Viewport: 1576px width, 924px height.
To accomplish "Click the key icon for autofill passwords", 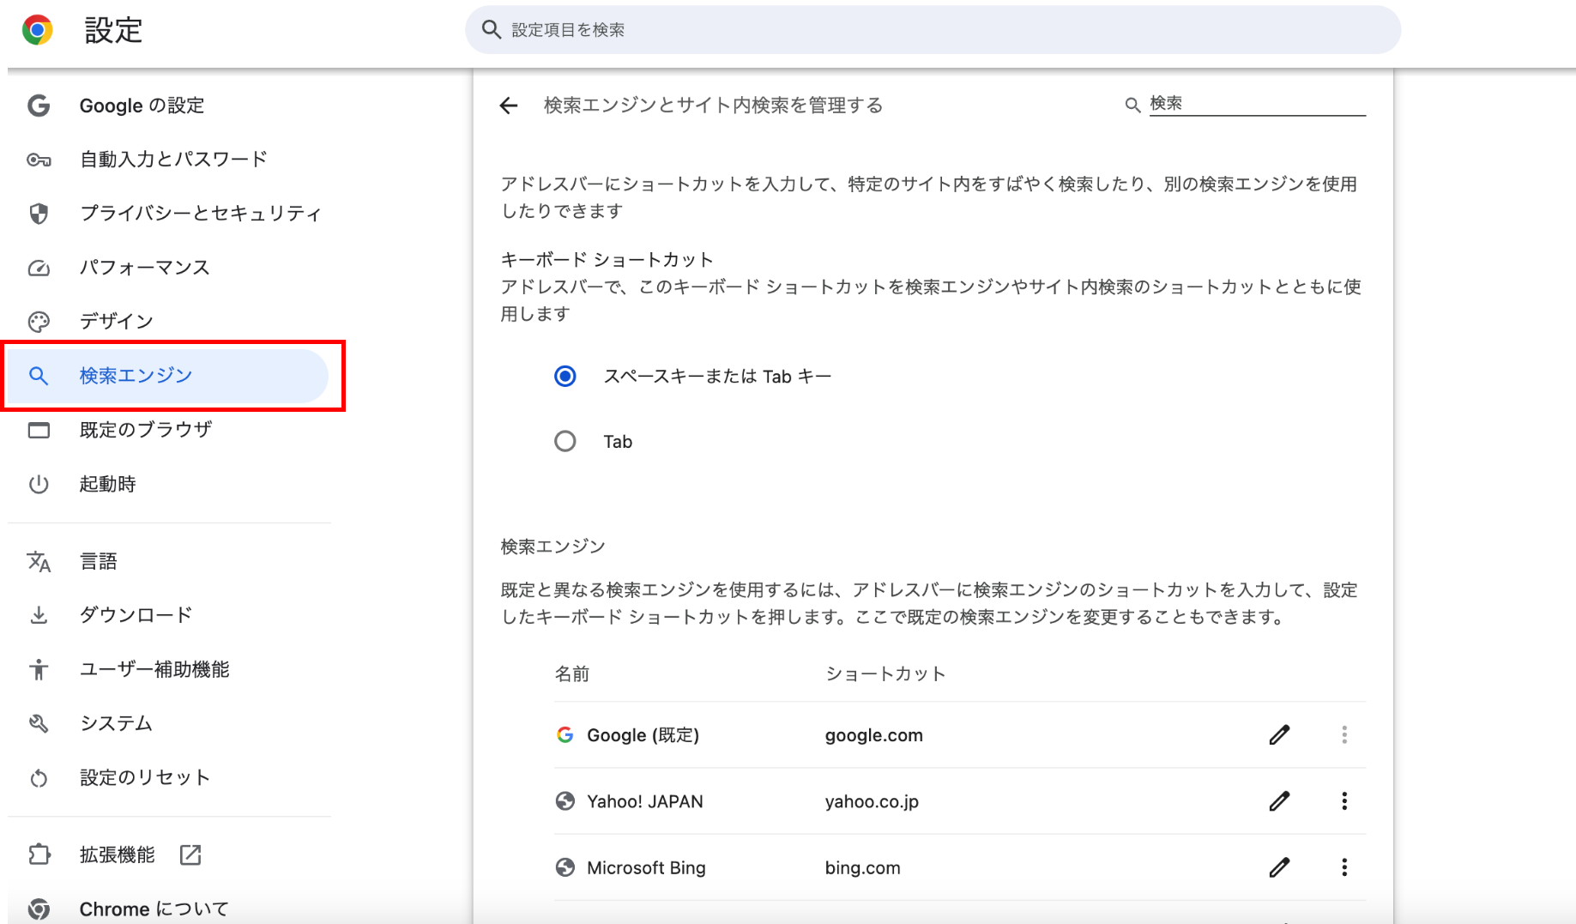I will click(x=39, y=160).
